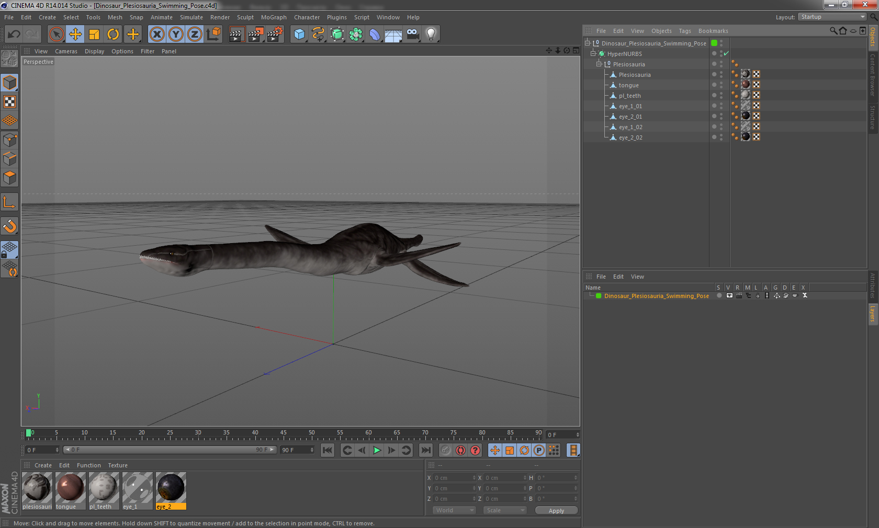Toggle visibility dots of eye_1_01 object

click(721, 106)
